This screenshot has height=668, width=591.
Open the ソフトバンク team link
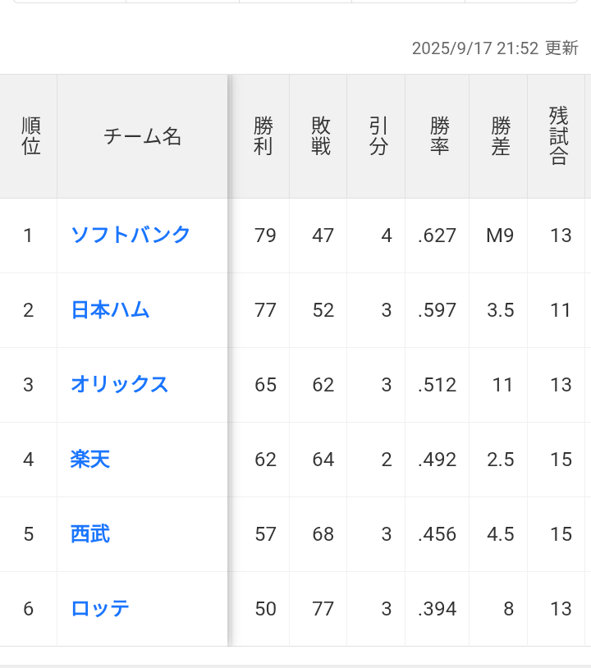[131, 236]
